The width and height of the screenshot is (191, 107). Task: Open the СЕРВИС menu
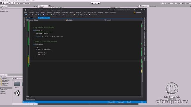pyautogui.click(x=78, y=12)
